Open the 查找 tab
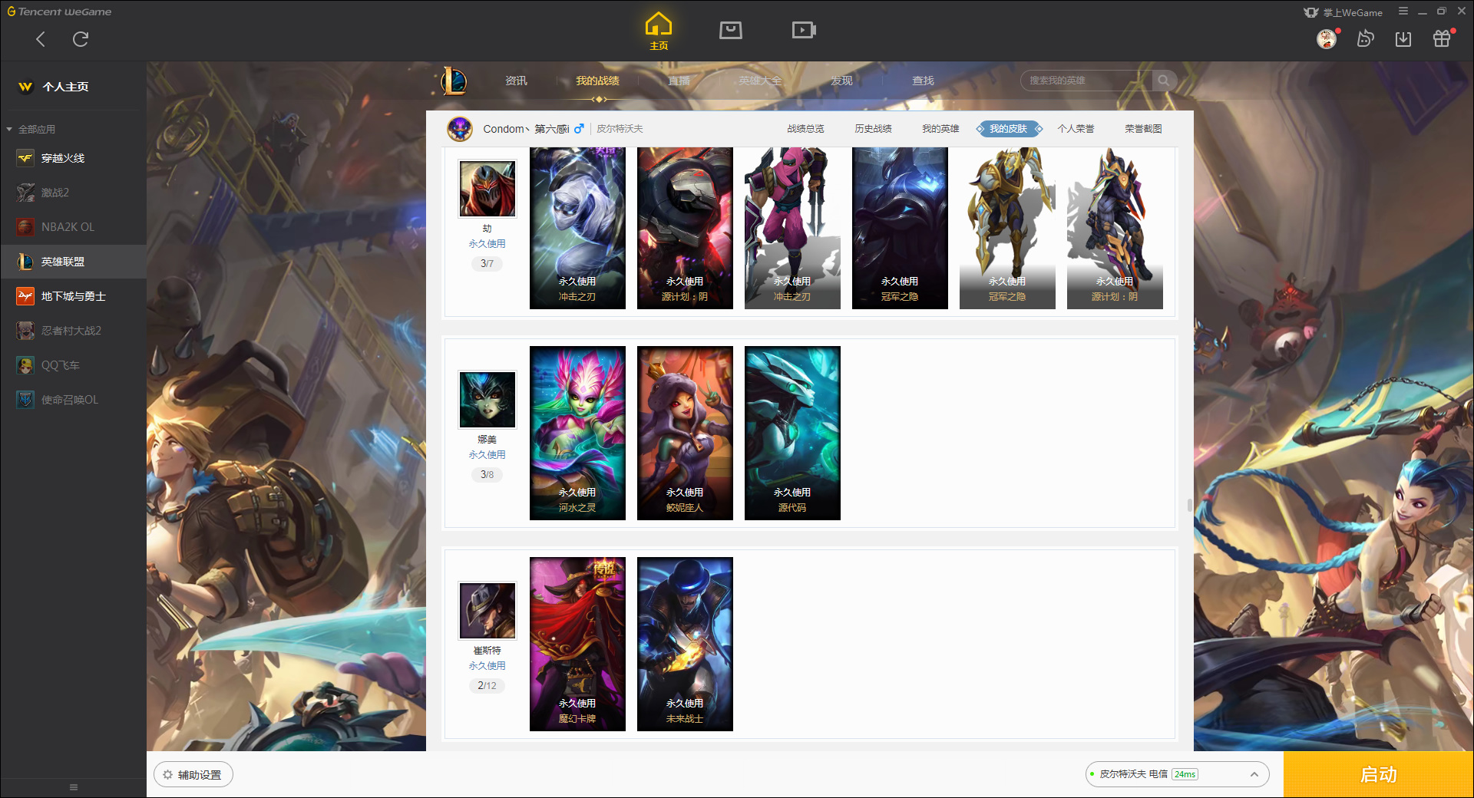 click(x=923, y=81)
